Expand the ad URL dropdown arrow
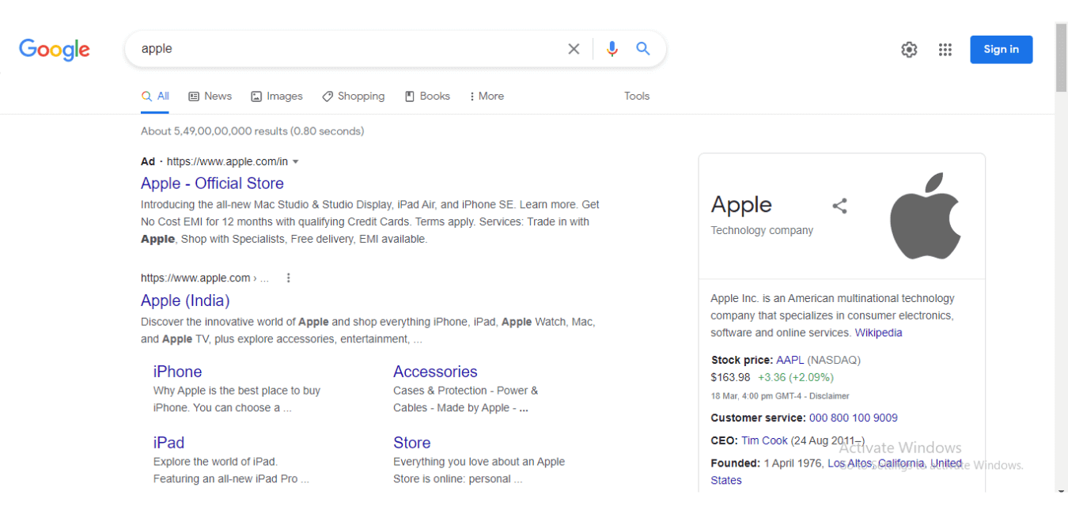The height and width of the screenshot is (514, 1068). coord(296,161)
